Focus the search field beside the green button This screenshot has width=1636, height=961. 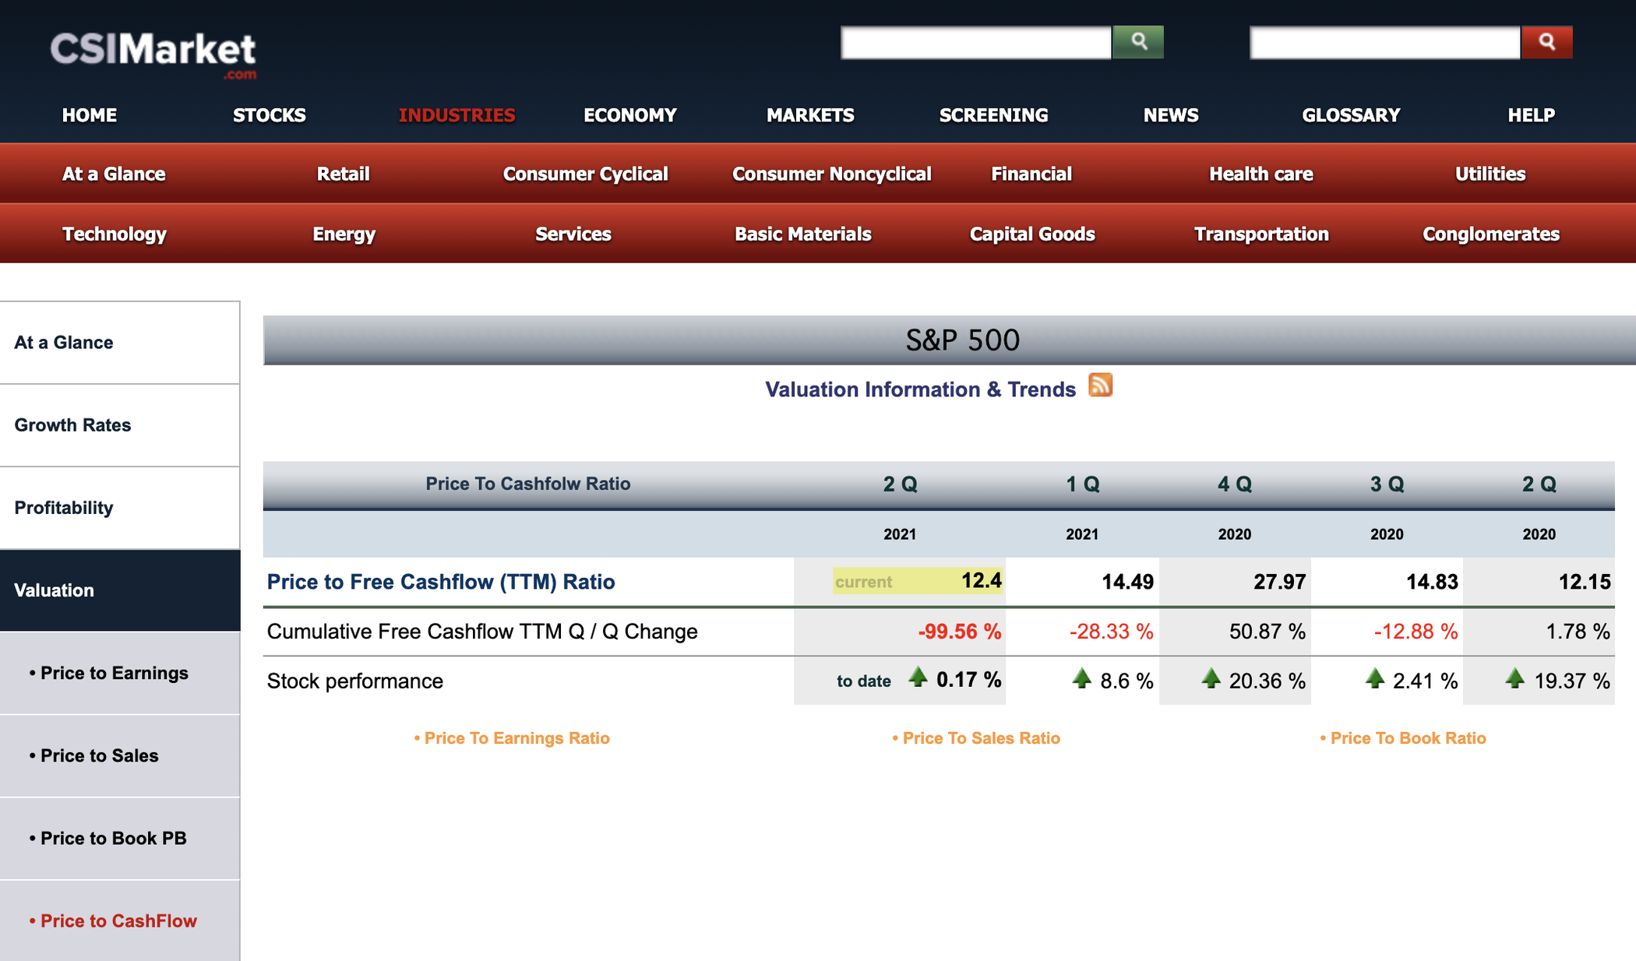tap(976, 42)
